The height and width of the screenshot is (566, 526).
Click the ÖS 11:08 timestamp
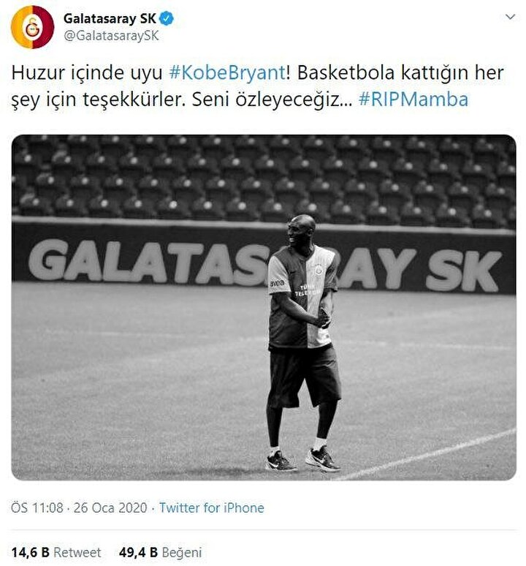pos(37,508)
